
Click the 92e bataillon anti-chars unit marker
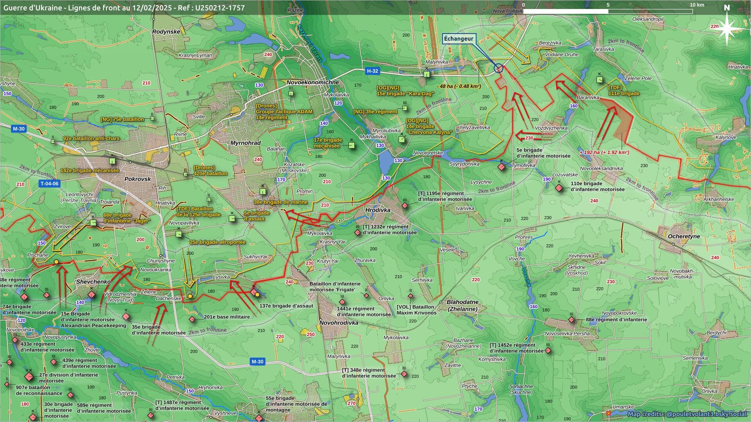(53, 141)
